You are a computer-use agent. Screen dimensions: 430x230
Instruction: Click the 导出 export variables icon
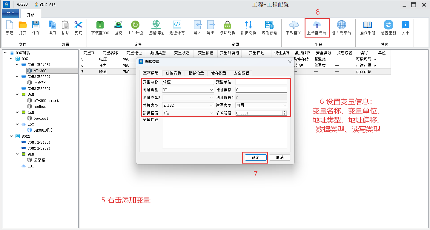(211, 25)
